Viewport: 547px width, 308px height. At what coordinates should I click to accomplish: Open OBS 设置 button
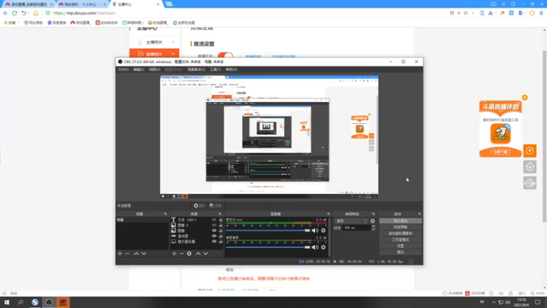(400, 246)
